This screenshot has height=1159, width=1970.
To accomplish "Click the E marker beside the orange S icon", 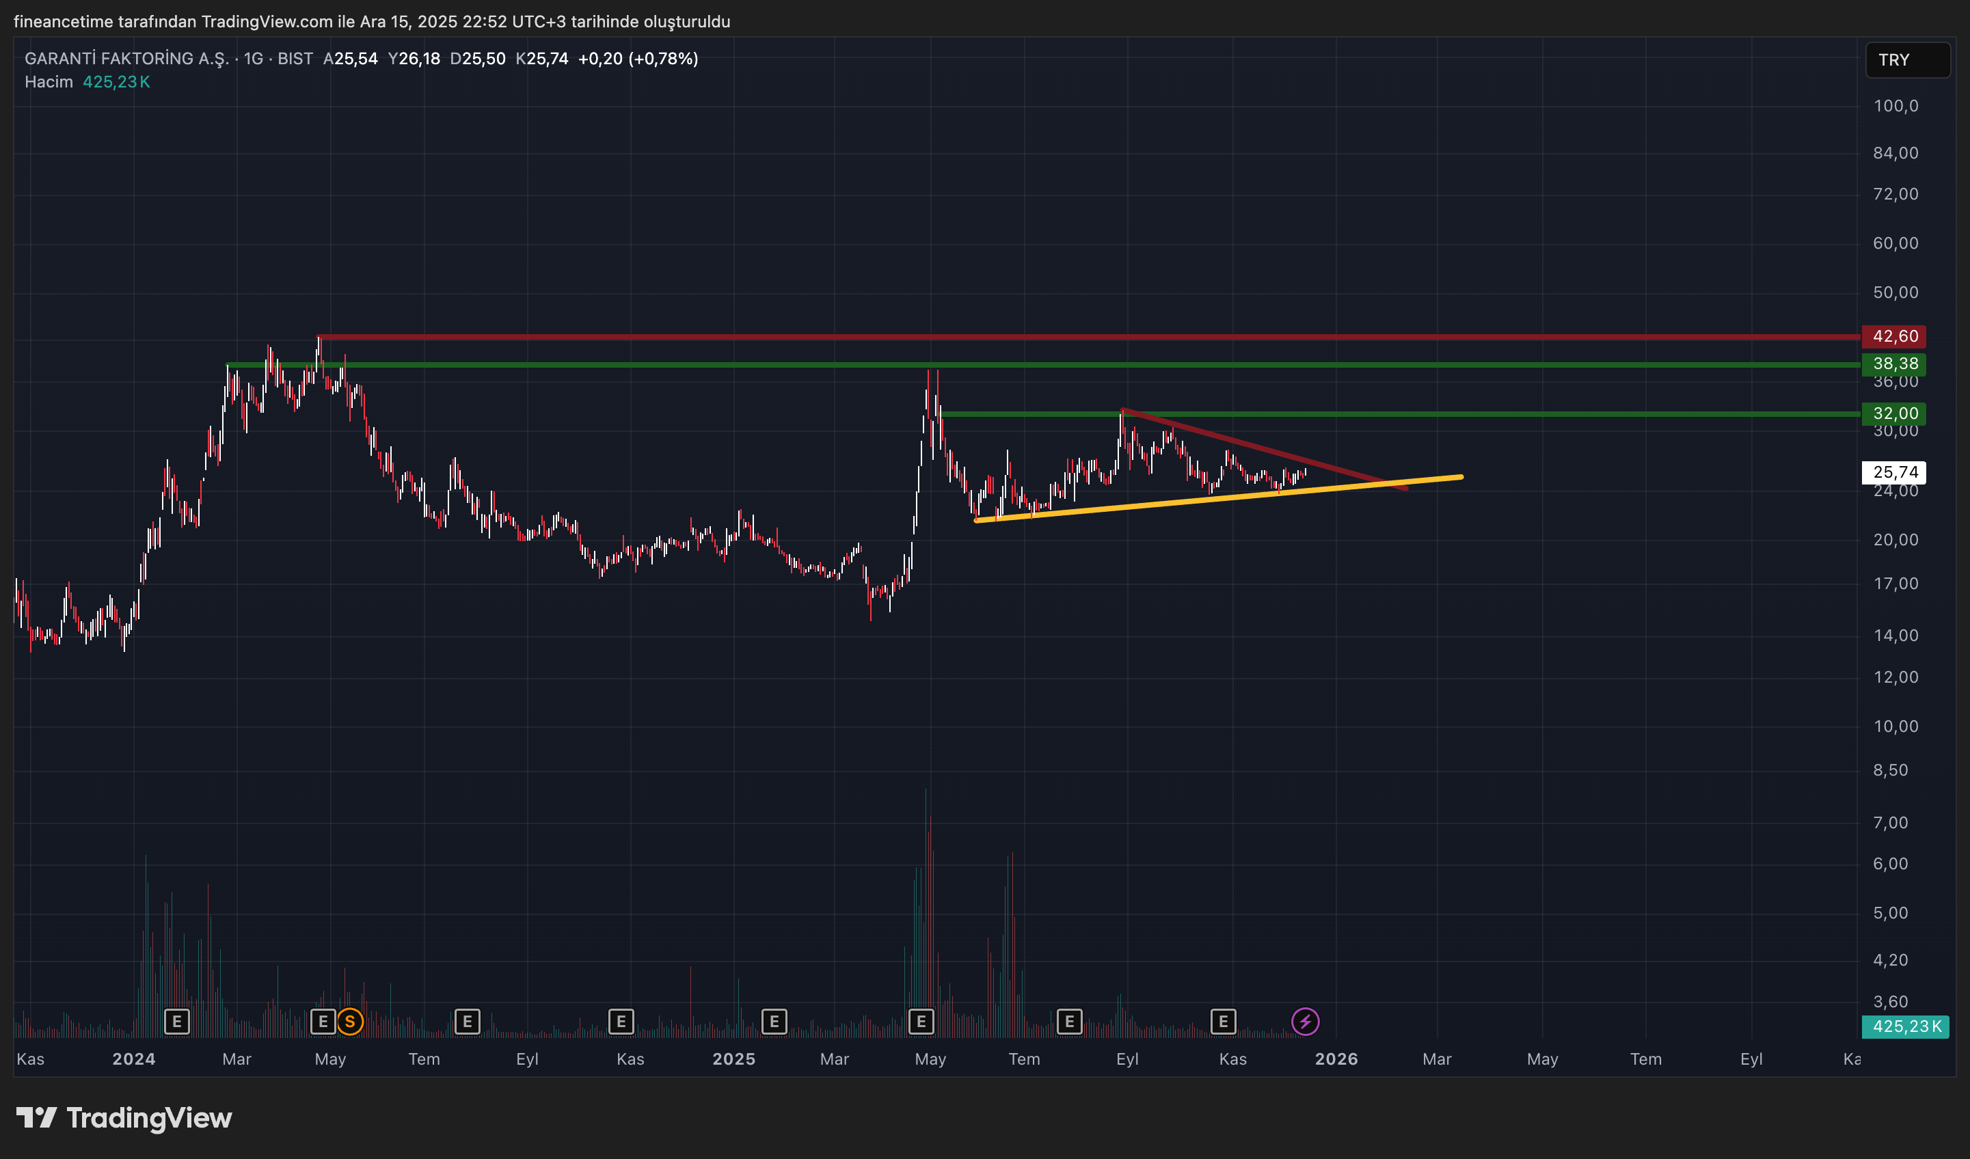I will (x=323, y=1021).
